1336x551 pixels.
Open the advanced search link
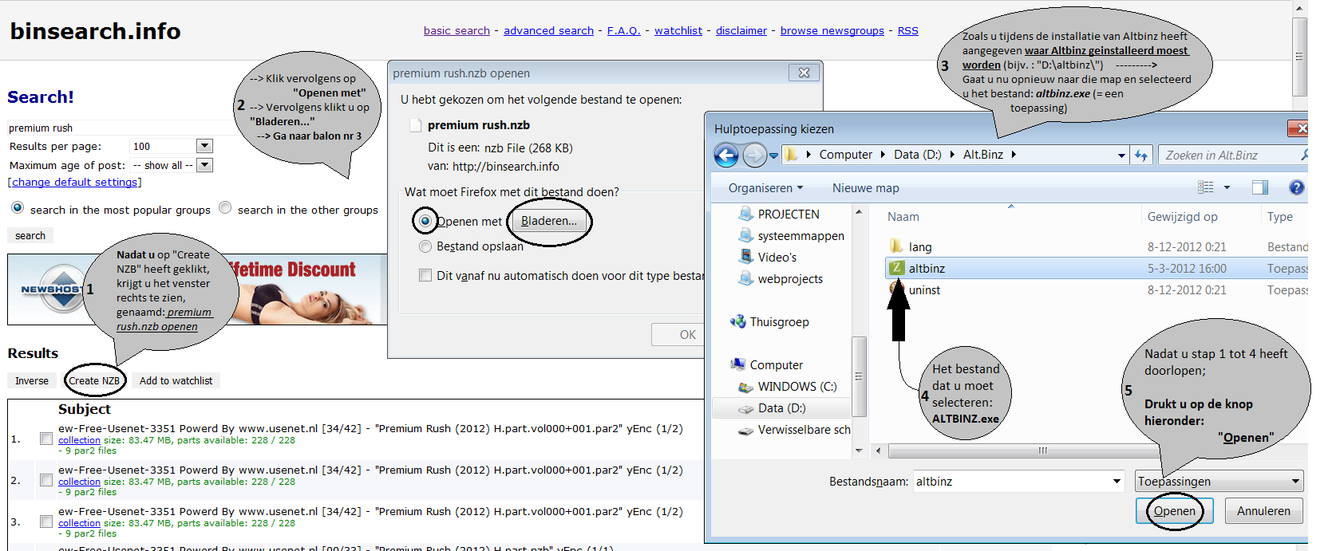[x=548, y=30]
